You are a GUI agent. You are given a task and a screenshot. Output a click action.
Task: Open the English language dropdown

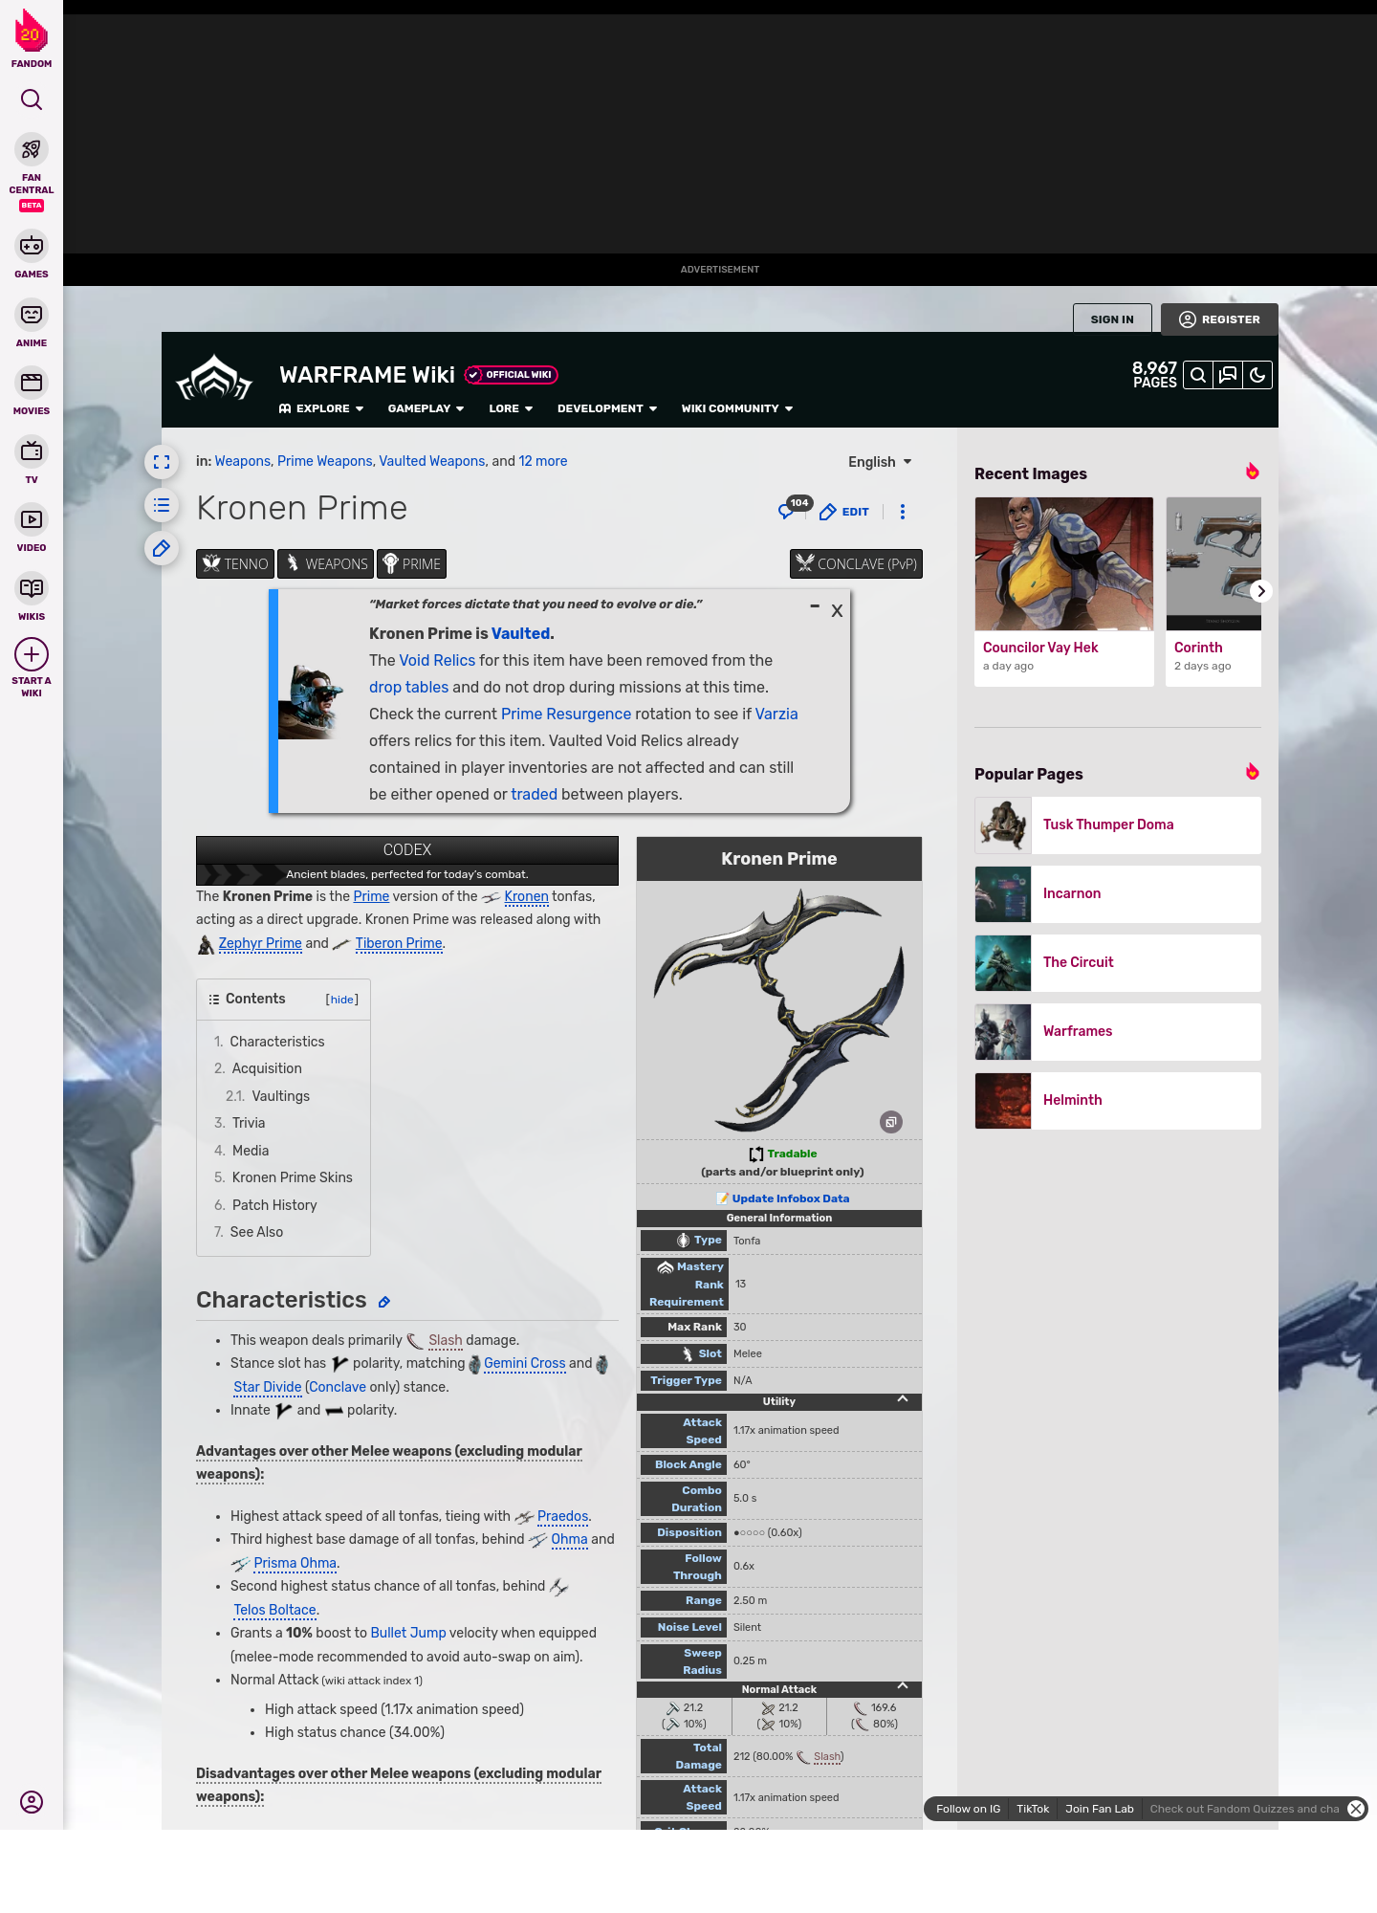point(880,462)
